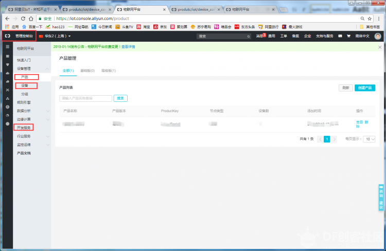Open the 企业 menu in top bar

point(307,36)
